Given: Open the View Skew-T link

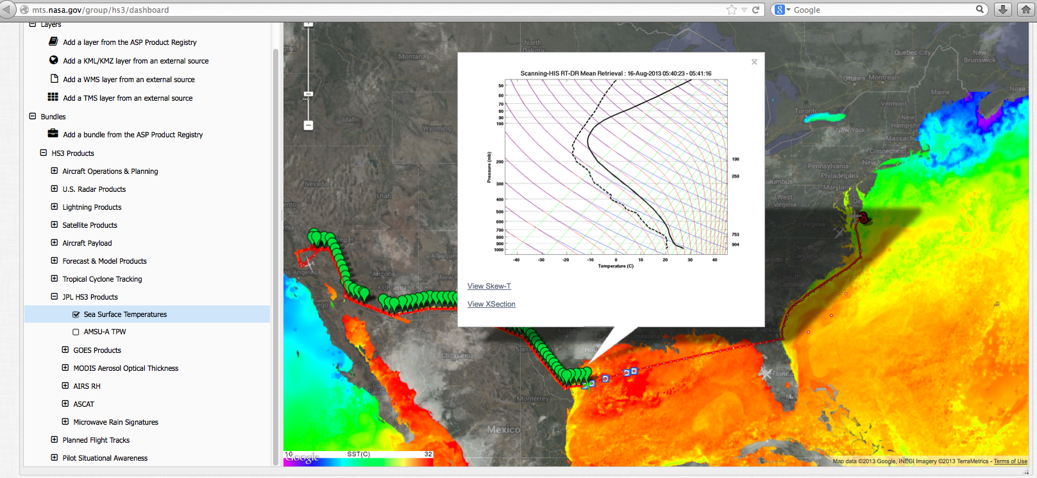Looking at the screenshot, I should 489,286.
